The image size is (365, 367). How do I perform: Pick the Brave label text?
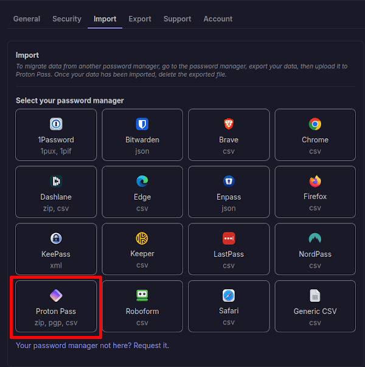229,140
